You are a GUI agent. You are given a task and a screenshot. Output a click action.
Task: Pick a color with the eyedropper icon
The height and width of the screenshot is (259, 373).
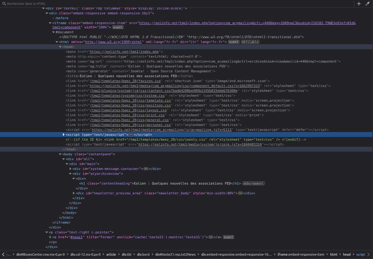point(368,4)
